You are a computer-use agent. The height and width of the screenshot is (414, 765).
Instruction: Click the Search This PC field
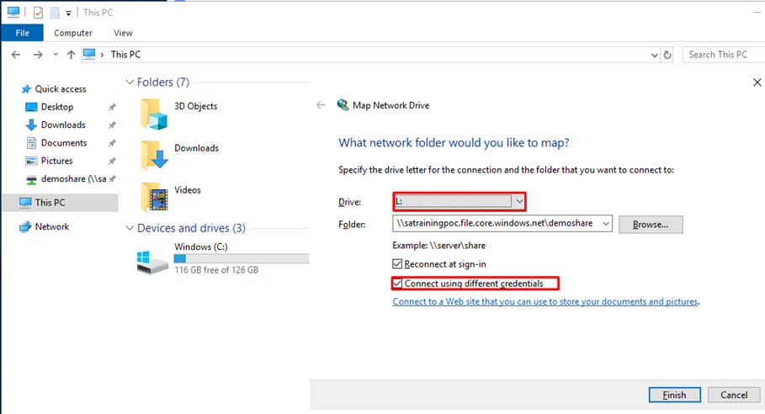click(724, 55)
